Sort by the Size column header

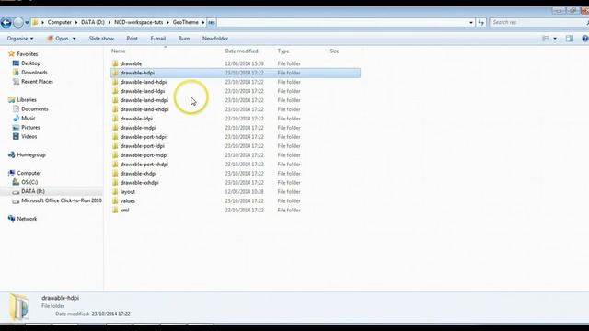click(x=334, y=51)
